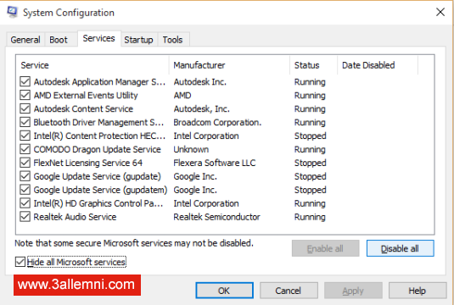This screenshot has width=454, height=305.
Task: Click Flexera Software LLC manufacturer cell
Action: 215,163
